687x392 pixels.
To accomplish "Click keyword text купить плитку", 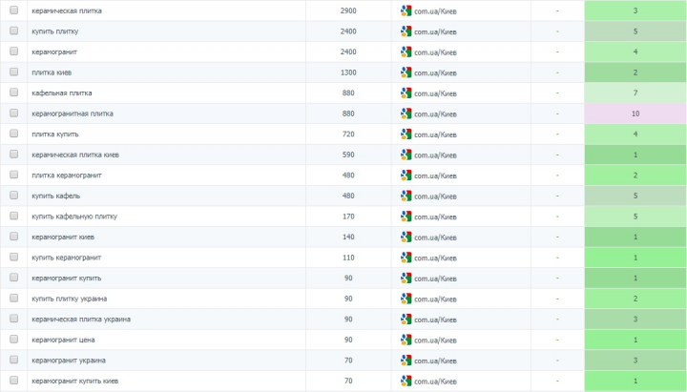I will coord(55,31).
